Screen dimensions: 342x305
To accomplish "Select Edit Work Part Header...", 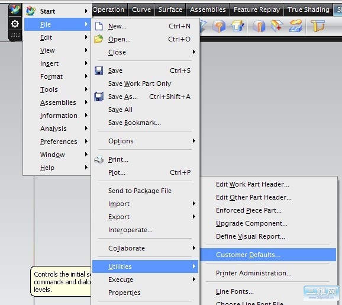I will (x=268, y=184).
